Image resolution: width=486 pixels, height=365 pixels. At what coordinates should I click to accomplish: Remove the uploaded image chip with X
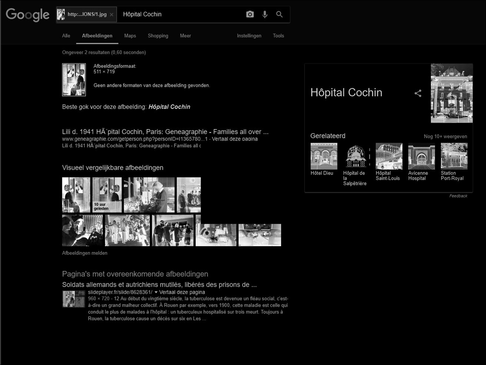(111, 15)
